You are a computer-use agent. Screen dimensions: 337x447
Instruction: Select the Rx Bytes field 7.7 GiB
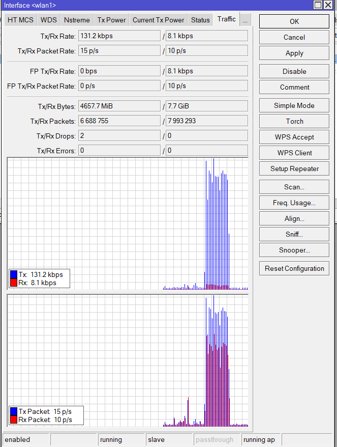point(207,106)
